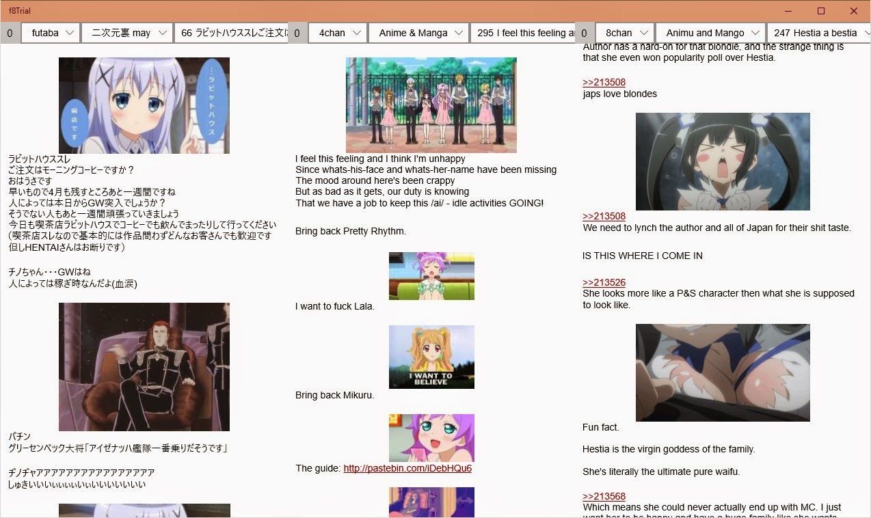Click the text 'japs love blondes'

click(620, 94)
